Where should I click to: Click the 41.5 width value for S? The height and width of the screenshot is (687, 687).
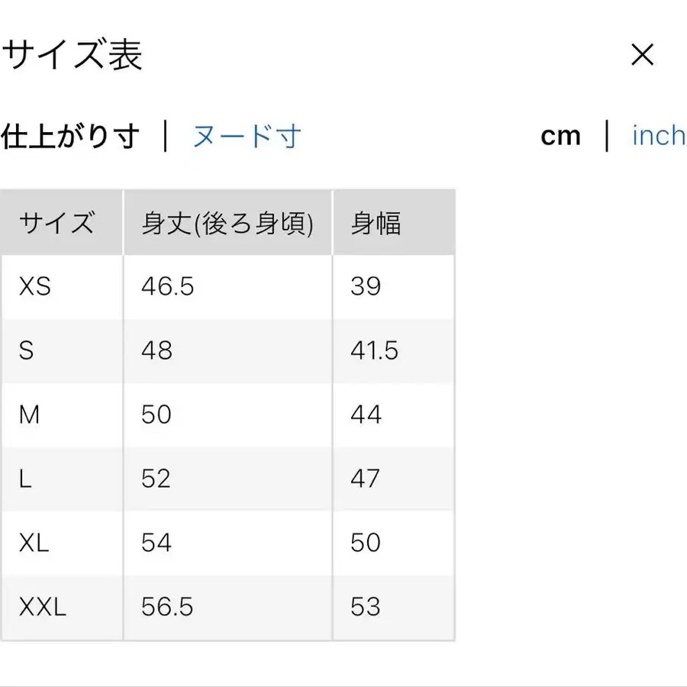point(377,351)
